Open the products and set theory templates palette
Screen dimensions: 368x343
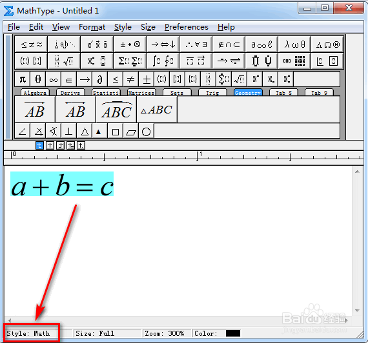coord(261,61)
